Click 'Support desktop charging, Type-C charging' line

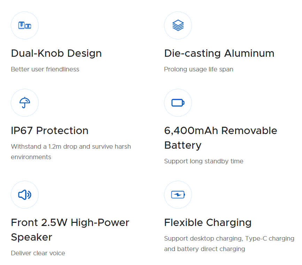[x=229, y=239]
